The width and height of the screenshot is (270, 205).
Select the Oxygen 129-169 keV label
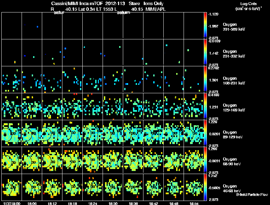[234, 108]
